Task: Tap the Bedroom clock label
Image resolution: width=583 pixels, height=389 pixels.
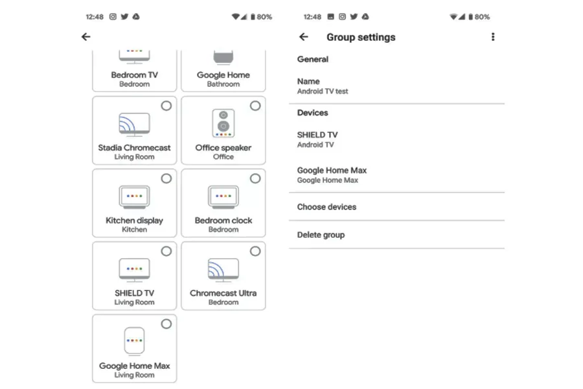Action: 223,220
